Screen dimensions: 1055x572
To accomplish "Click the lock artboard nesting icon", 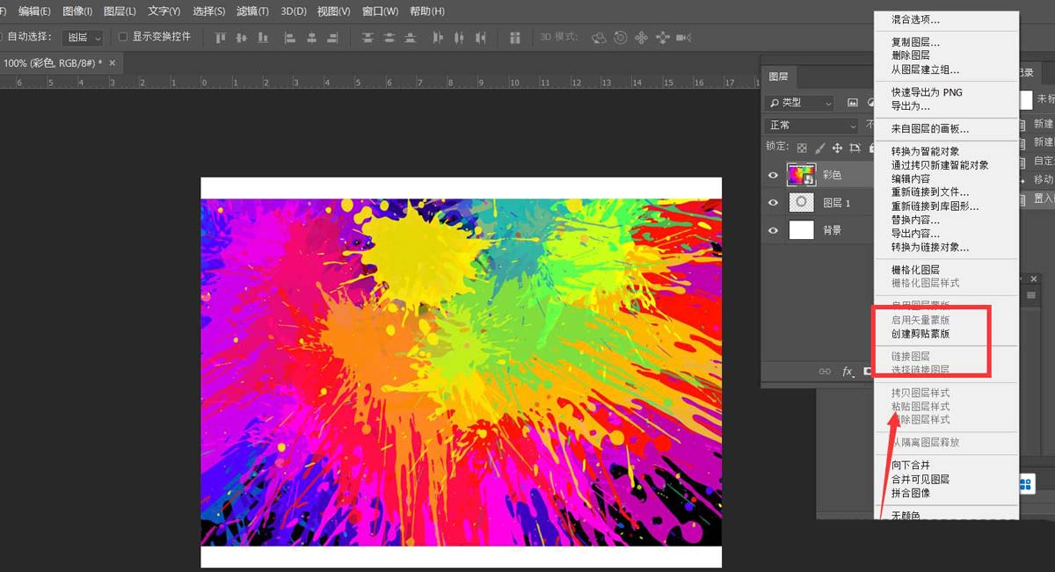I will point(855,148).
